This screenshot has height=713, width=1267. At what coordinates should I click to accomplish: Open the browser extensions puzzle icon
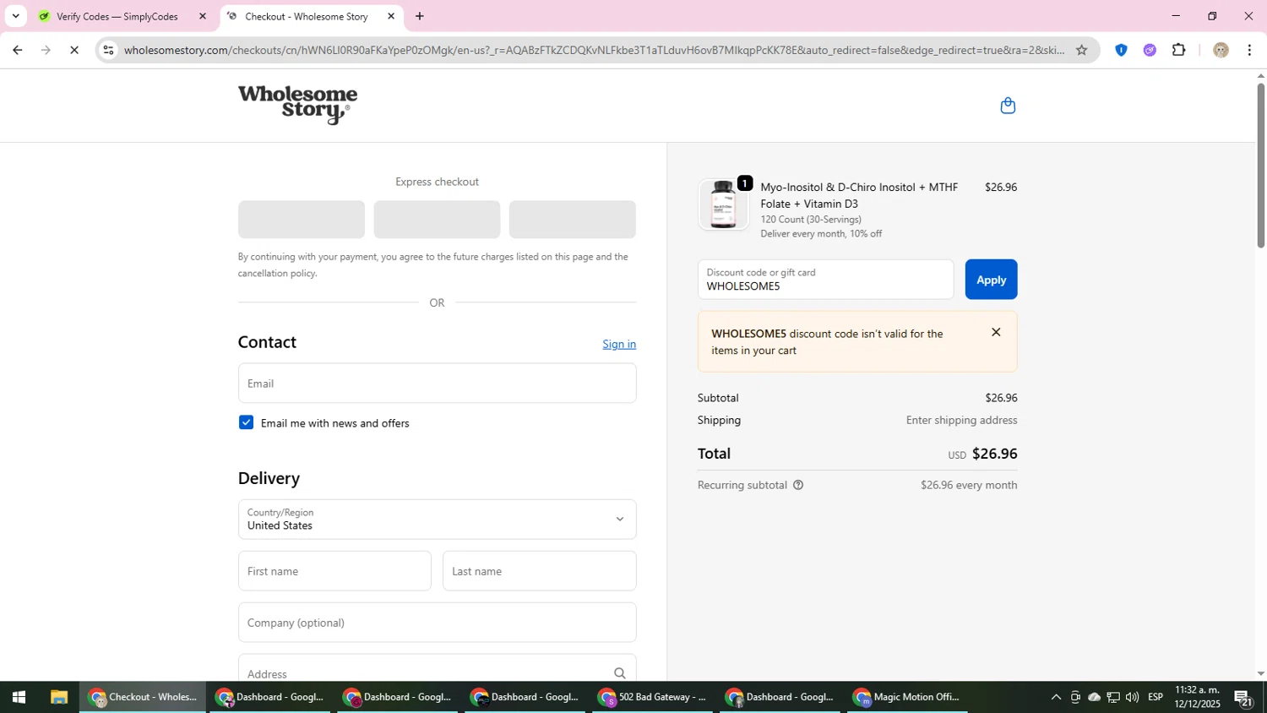1178,50
